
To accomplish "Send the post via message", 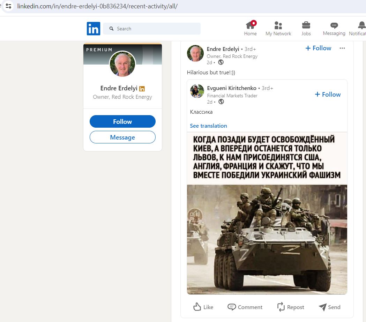I will pyautogui.click(x=329, y=307).
